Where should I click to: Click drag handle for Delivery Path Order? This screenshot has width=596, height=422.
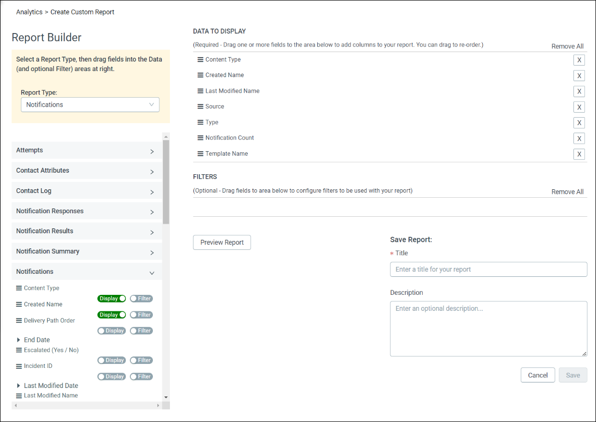tap(19, 321)
